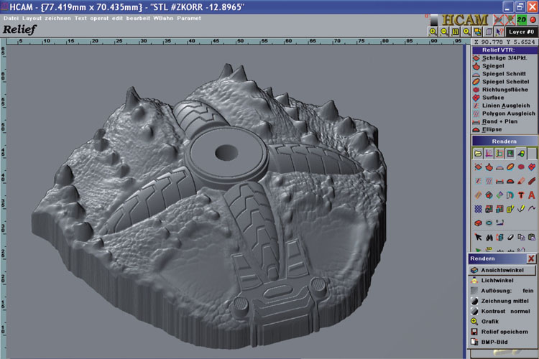Click the eraser icon
The width and height of the screenshot is (539, 359).
coord(510,237)
